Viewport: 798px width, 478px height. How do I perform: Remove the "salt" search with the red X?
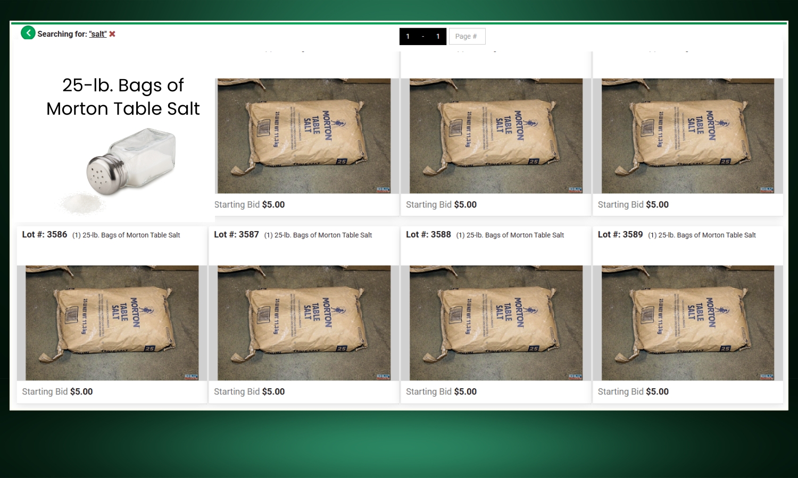point(112,34)
